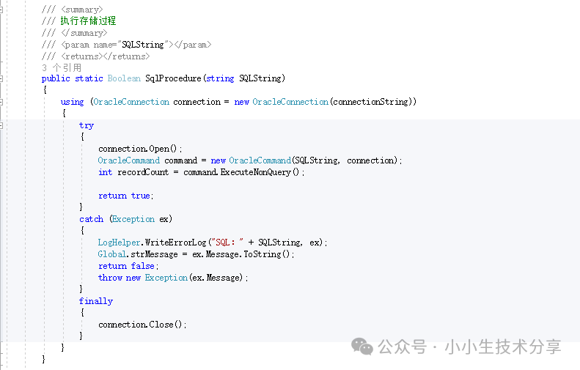
Task: Place cursor on connection.Open() call
Action: (x=139, y=149)
